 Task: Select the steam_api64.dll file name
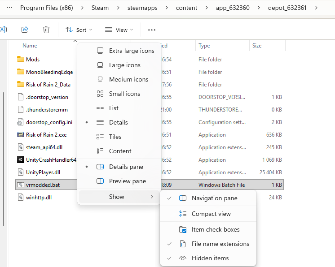click(44, 147)
